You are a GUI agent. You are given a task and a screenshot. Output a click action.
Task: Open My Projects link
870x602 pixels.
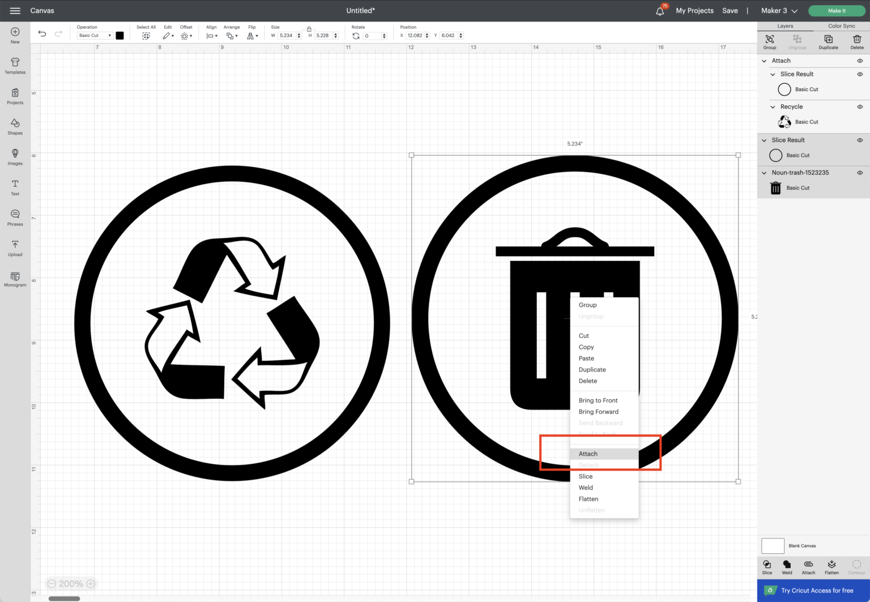[694, 11]
